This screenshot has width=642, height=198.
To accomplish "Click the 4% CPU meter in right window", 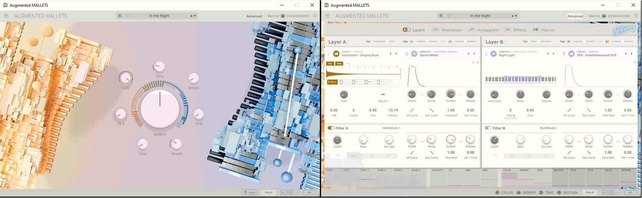I will (x=630, y=192).
